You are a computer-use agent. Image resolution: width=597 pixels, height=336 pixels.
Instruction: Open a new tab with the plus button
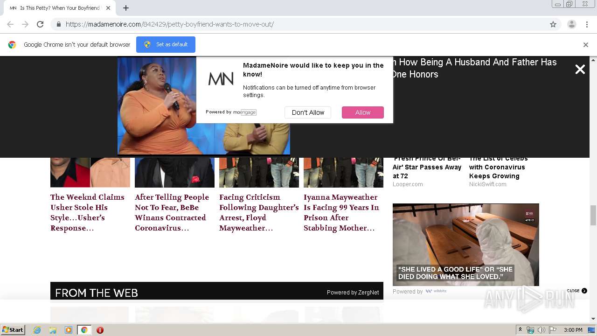(126, 8)
